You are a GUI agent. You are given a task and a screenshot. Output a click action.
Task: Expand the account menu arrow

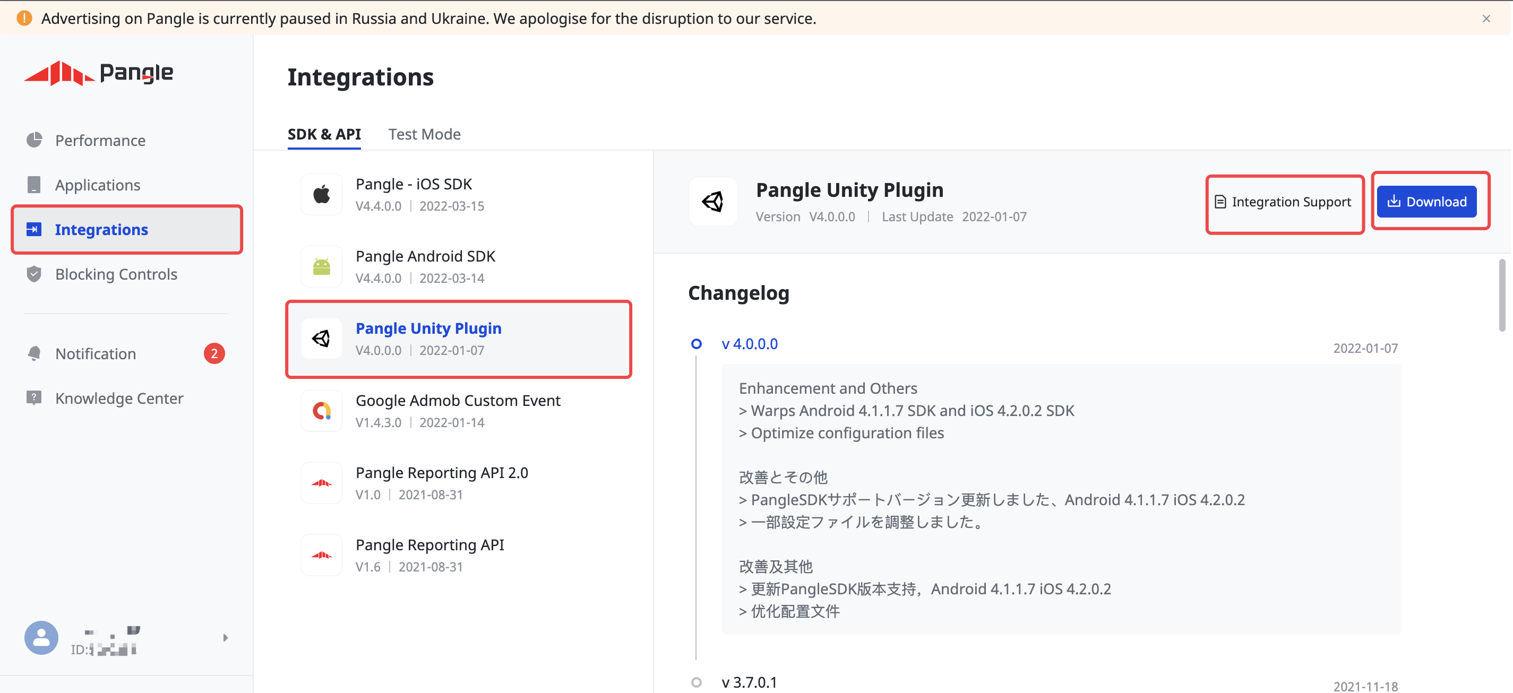225,638
